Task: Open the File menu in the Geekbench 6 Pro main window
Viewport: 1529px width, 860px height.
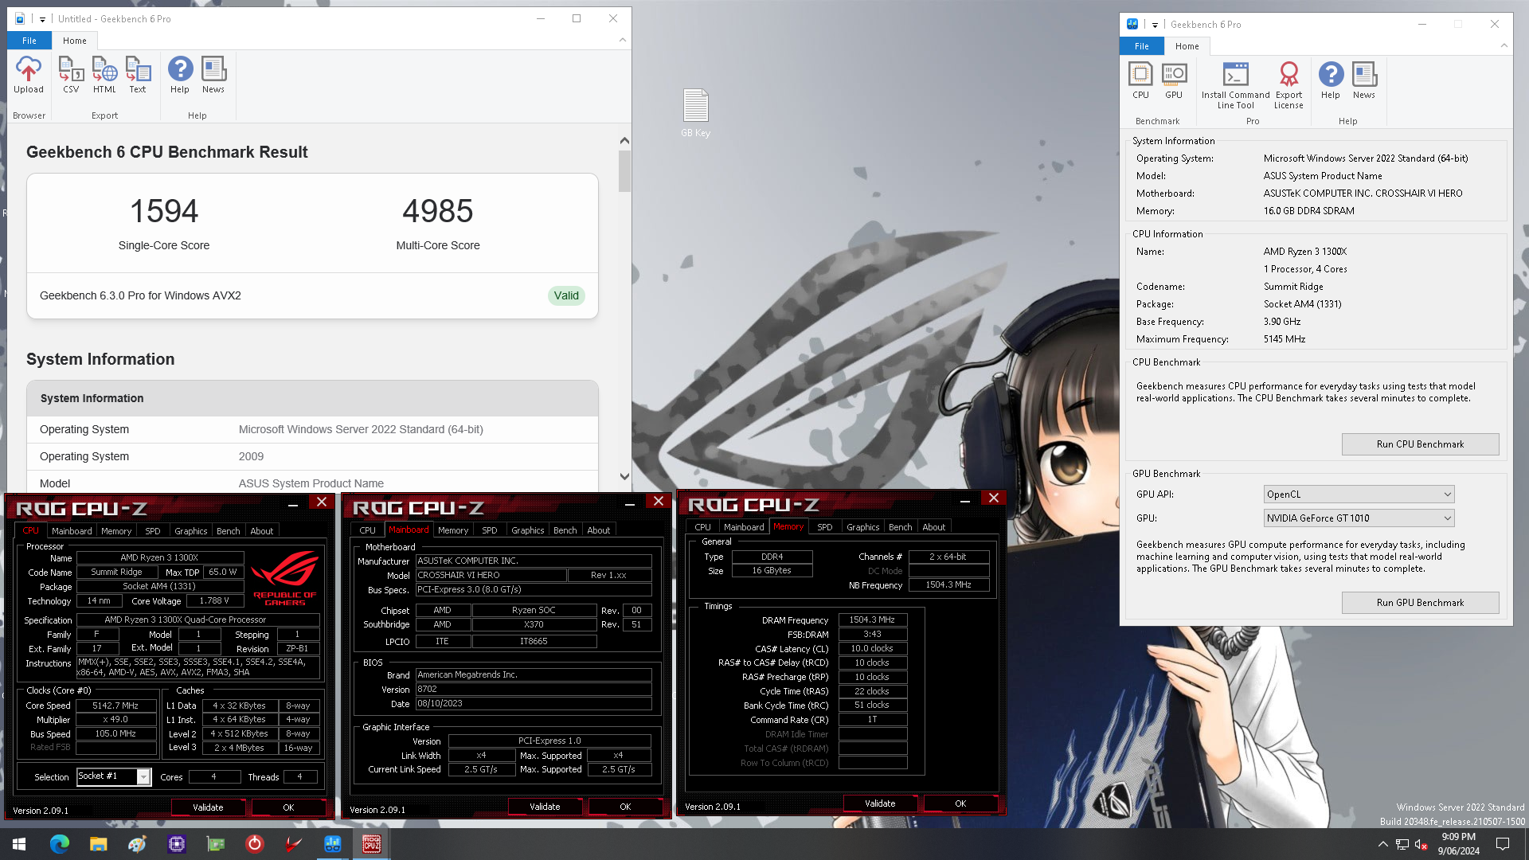Action: tap(1142, 46)
